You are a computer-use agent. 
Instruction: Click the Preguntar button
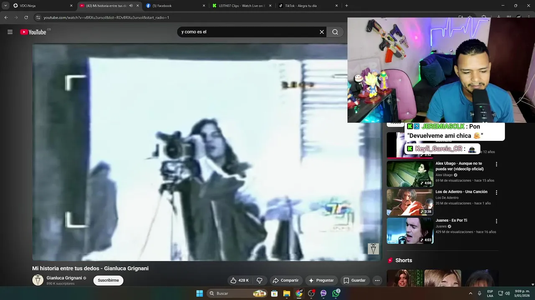[321, 280]
